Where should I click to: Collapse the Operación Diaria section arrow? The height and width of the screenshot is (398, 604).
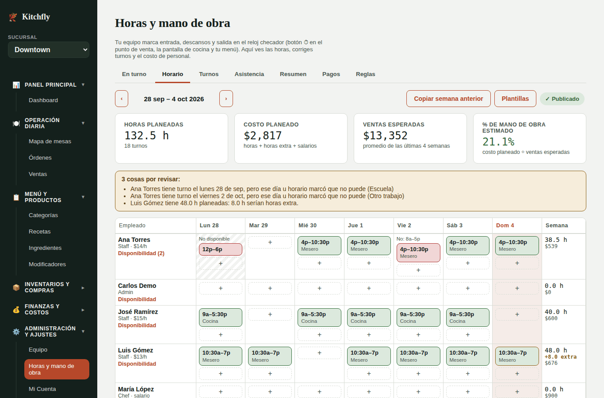tap(83, 123)
